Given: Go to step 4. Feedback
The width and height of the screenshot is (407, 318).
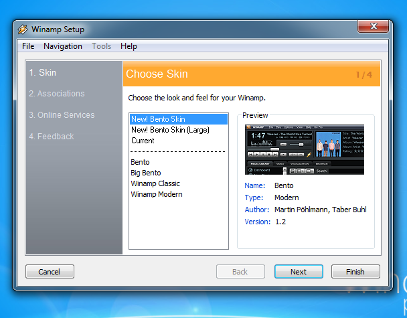Looking at the screenshot, I should pyautogui.click(x=52, y=137).
